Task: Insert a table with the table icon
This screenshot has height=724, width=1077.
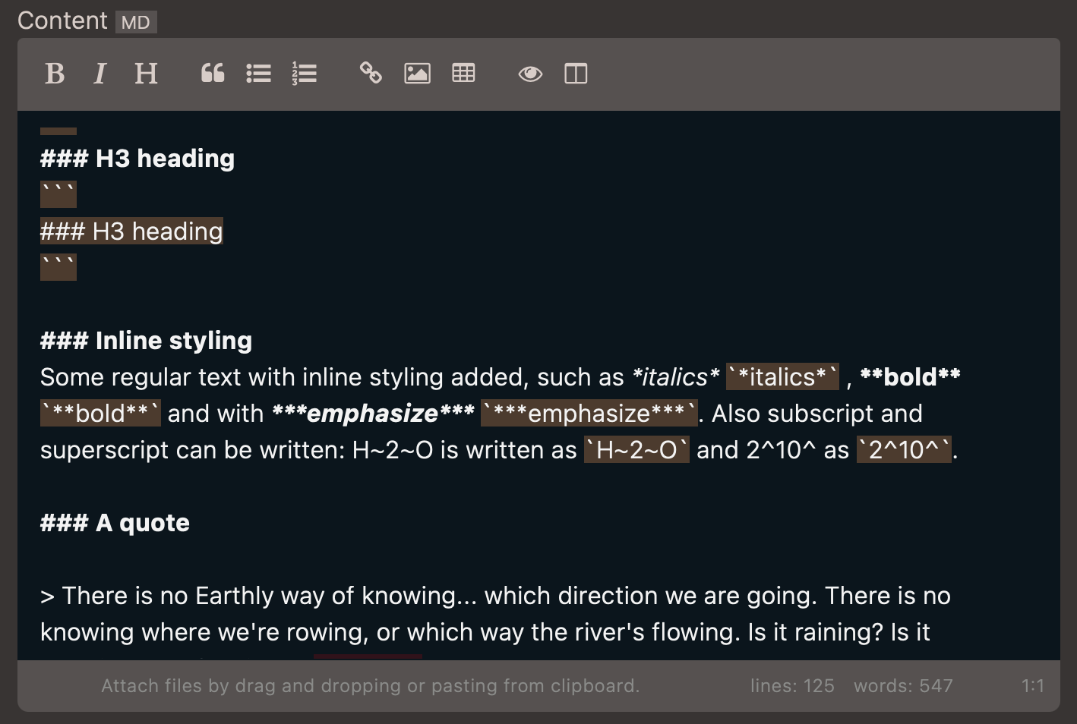Action: point(463,74)
